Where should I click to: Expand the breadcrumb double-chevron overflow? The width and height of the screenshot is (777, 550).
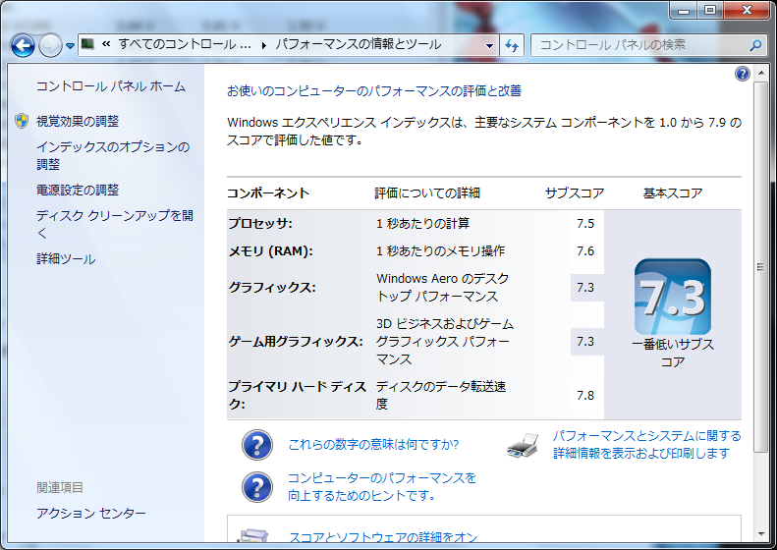(x=105, y=44)
